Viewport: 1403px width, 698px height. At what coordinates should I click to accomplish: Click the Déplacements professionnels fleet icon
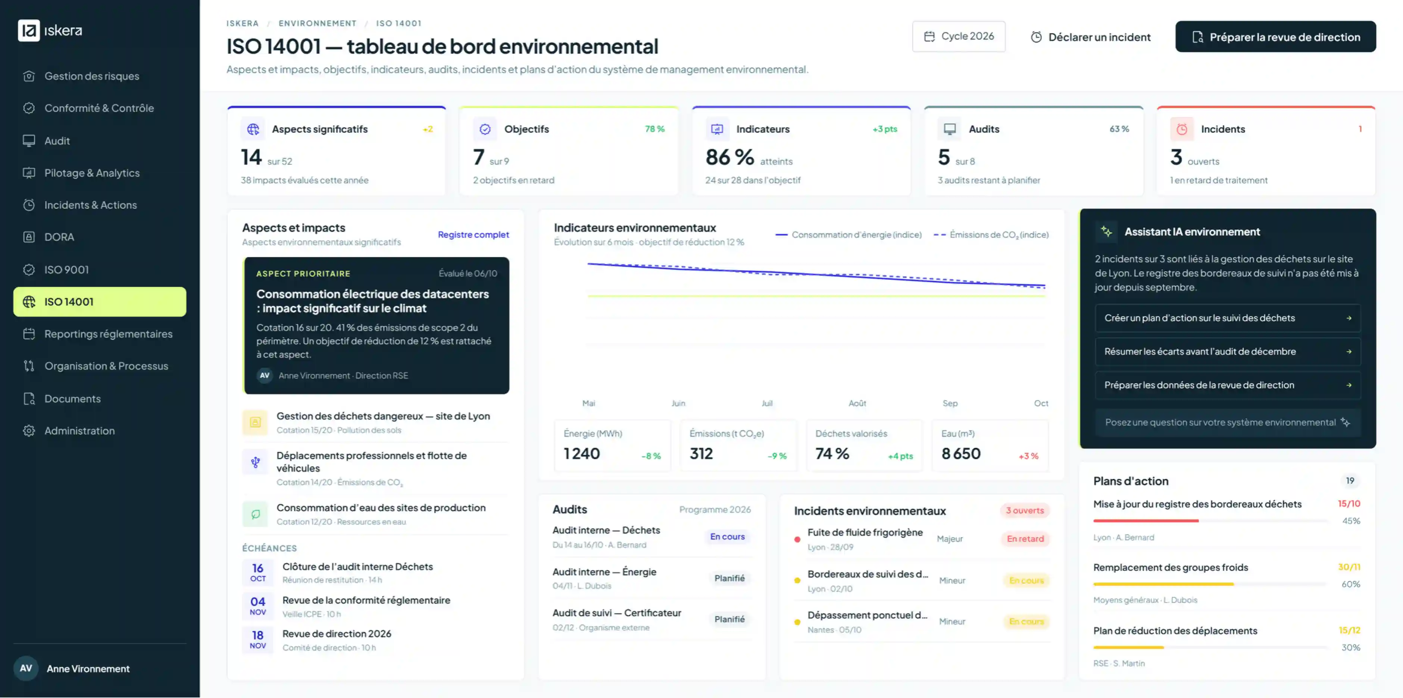coord(255,462)
